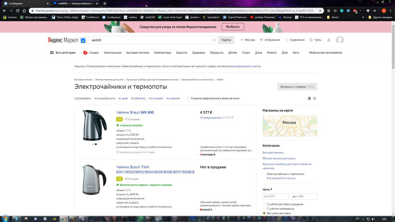Open Продукты category

click(217, 53)
